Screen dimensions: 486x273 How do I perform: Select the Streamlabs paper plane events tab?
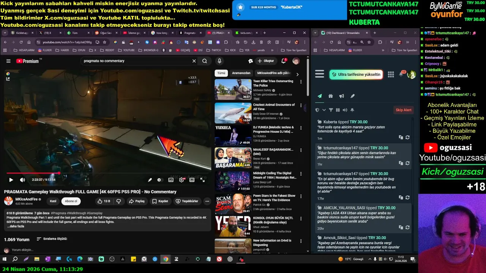tap(320, 96)
